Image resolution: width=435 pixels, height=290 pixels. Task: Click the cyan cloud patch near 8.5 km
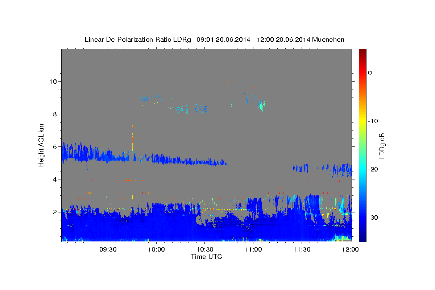click(262, 106)
